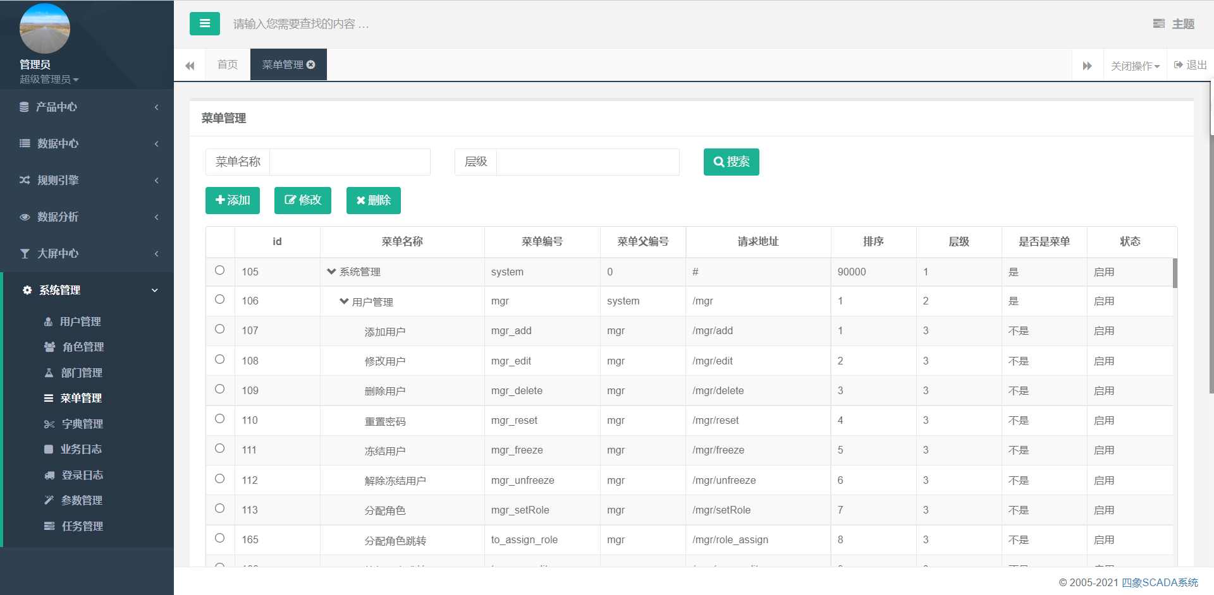Viewport: 1214px width, 595px height.
Task: Click the 菜单名称 input field
Action: 350,162
